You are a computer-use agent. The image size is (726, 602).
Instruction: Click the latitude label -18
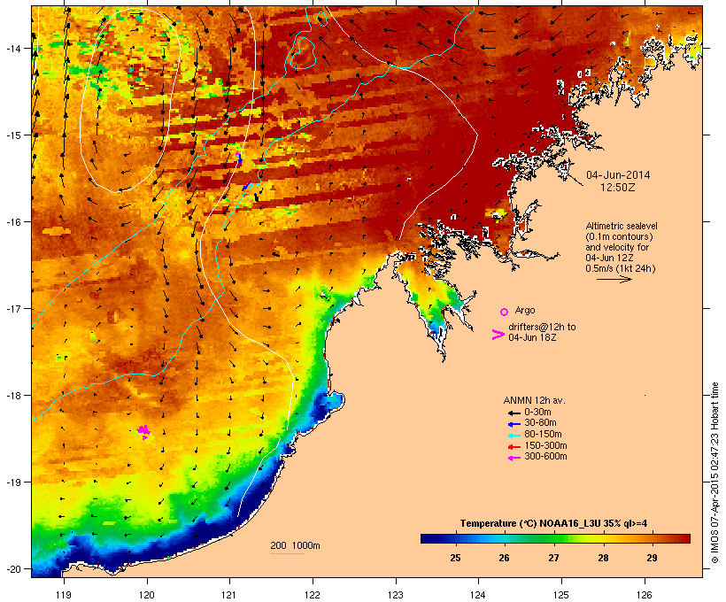(13, 396)
